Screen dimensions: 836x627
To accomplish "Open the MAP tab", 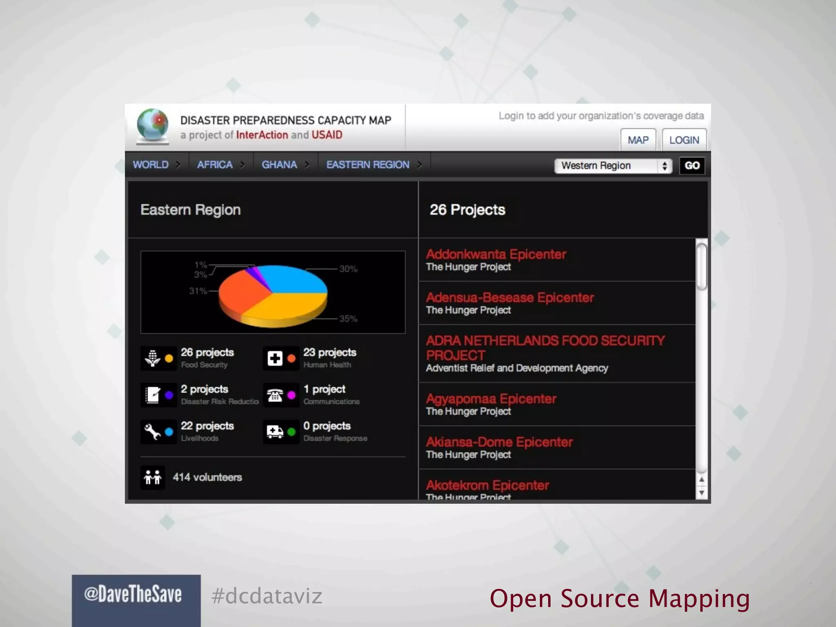I will [x=638, y=140].
